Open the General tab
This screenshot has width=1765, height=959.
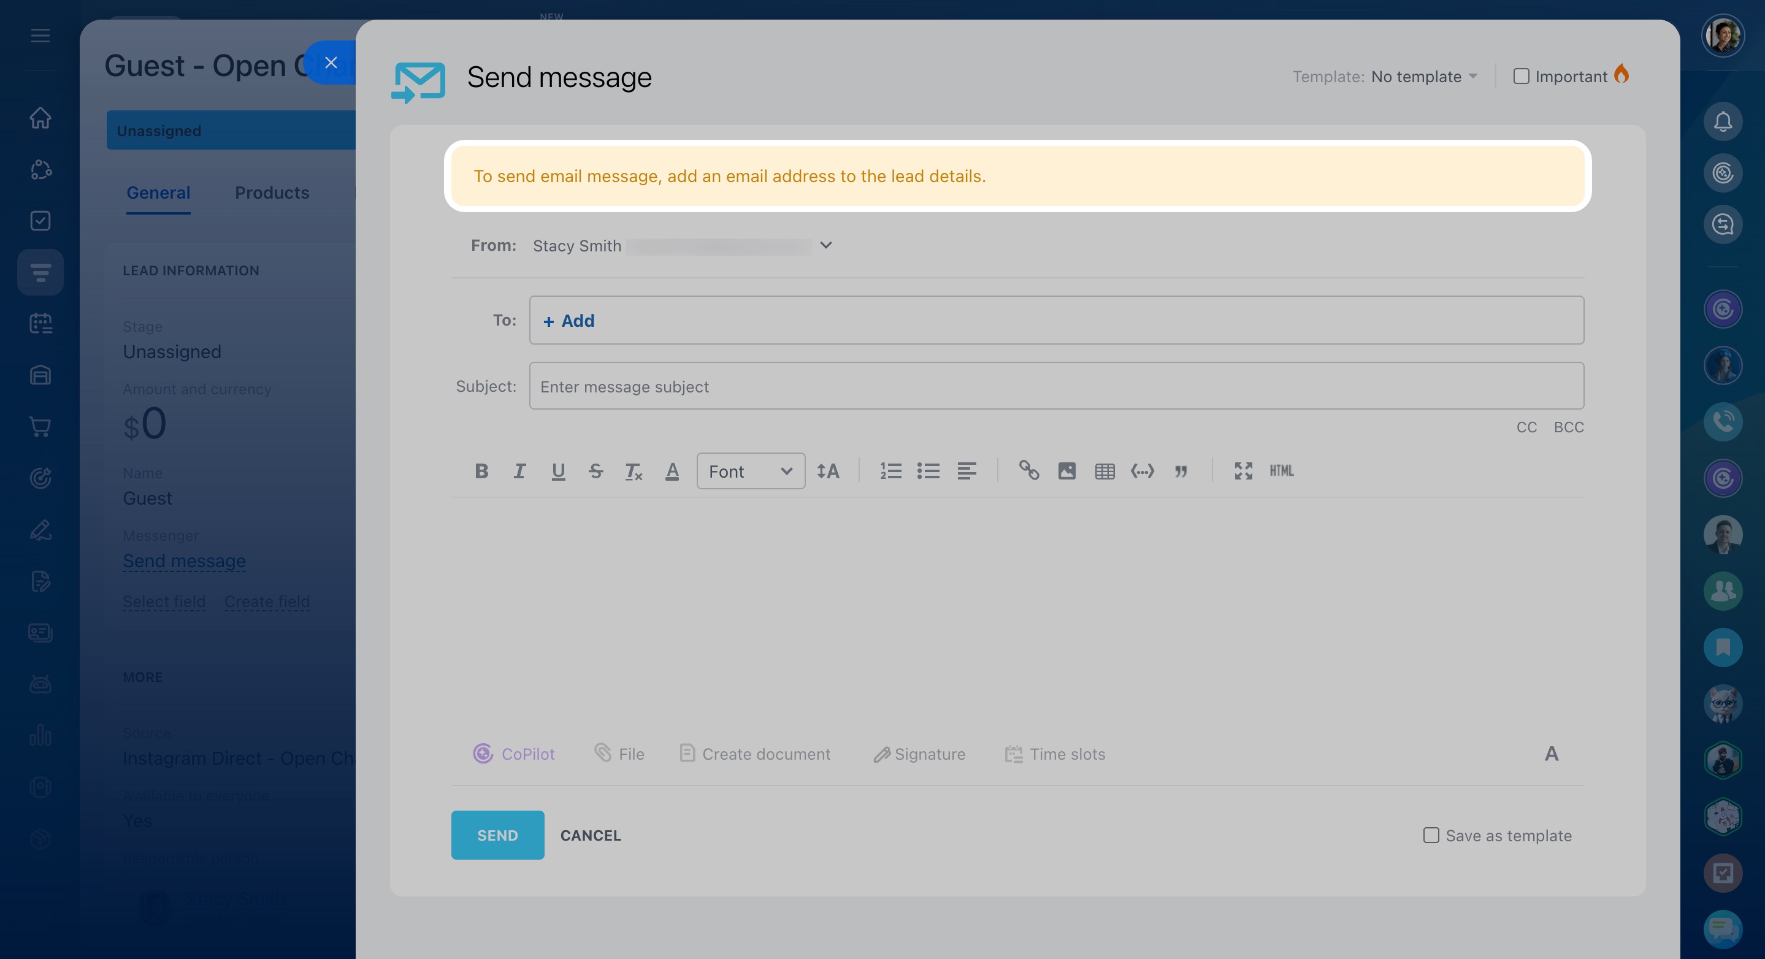coord(158,193)
